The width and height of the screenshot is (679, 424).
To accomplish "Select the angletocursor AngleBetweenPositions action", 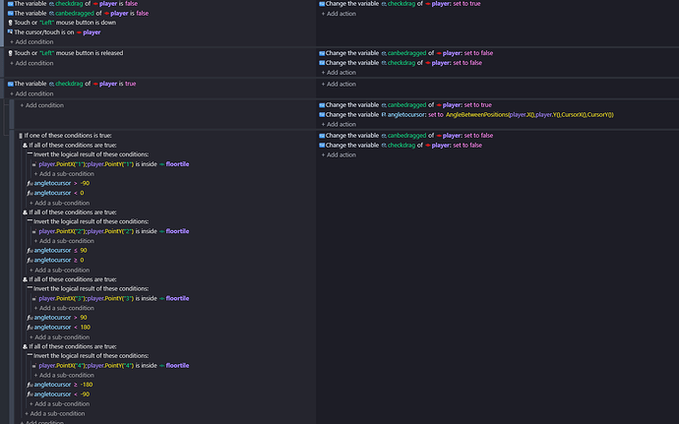I will pyautogui.click(x=466, y=115).
